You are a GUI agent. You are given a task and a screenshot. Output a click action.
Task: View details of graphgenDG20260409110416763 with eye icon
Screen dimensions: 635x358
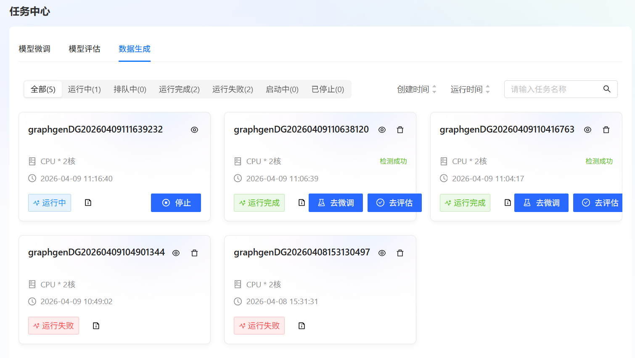(x=587, y=130)
